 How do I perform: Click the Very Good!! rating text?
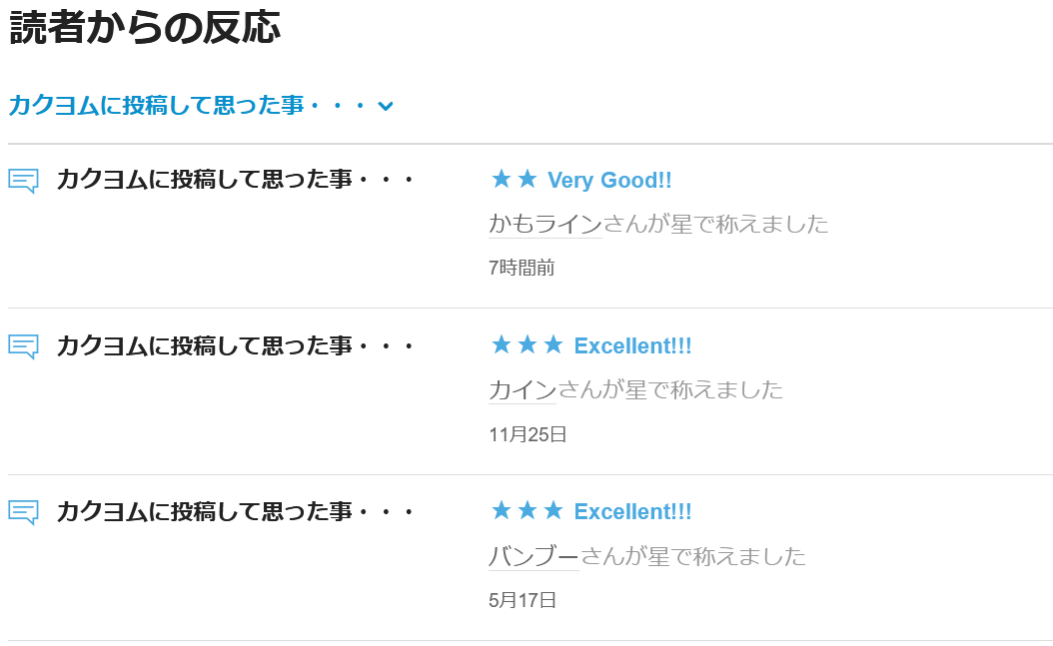(609, 181)
